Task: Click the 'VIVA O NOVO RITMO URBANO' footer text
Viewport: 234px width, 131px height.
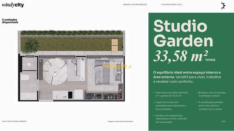Action: point(14,121)
